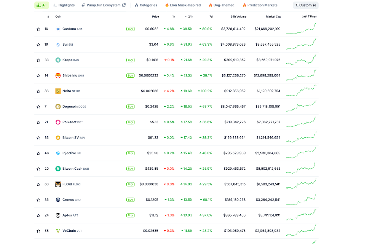The image size is (372, 244).
Task: Sort by the Price column header
Action: point(155,17)
